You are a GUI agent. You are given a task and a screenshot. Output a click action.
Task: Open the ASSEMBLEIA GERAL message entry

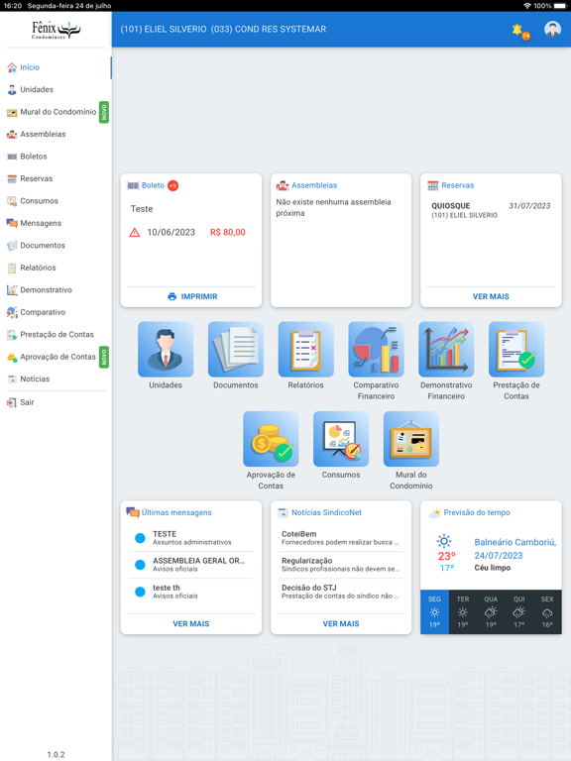[190, 565]
